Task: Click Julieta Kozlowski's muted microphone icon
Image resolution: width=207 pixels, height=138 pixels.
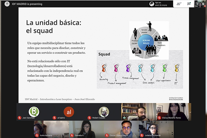Action: pyautogui.click(x=142, y=135)
